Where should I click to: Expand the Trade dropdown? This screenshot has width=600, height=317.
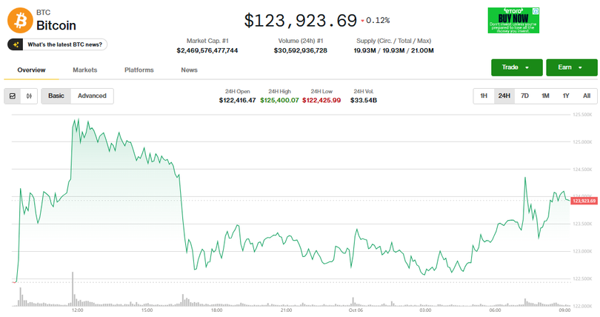tap(516, 67)
